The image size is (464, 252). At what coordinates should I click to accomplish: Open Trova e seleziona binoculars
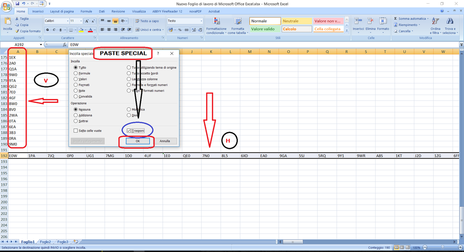[x=450, y=26]
